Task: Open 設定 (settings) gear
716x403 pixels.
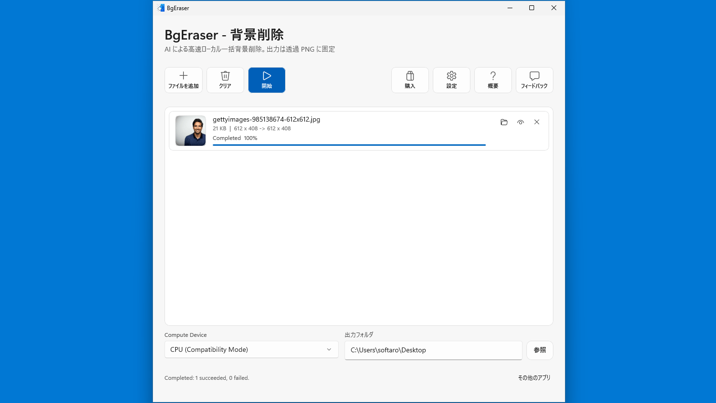Action: [452, 80]
